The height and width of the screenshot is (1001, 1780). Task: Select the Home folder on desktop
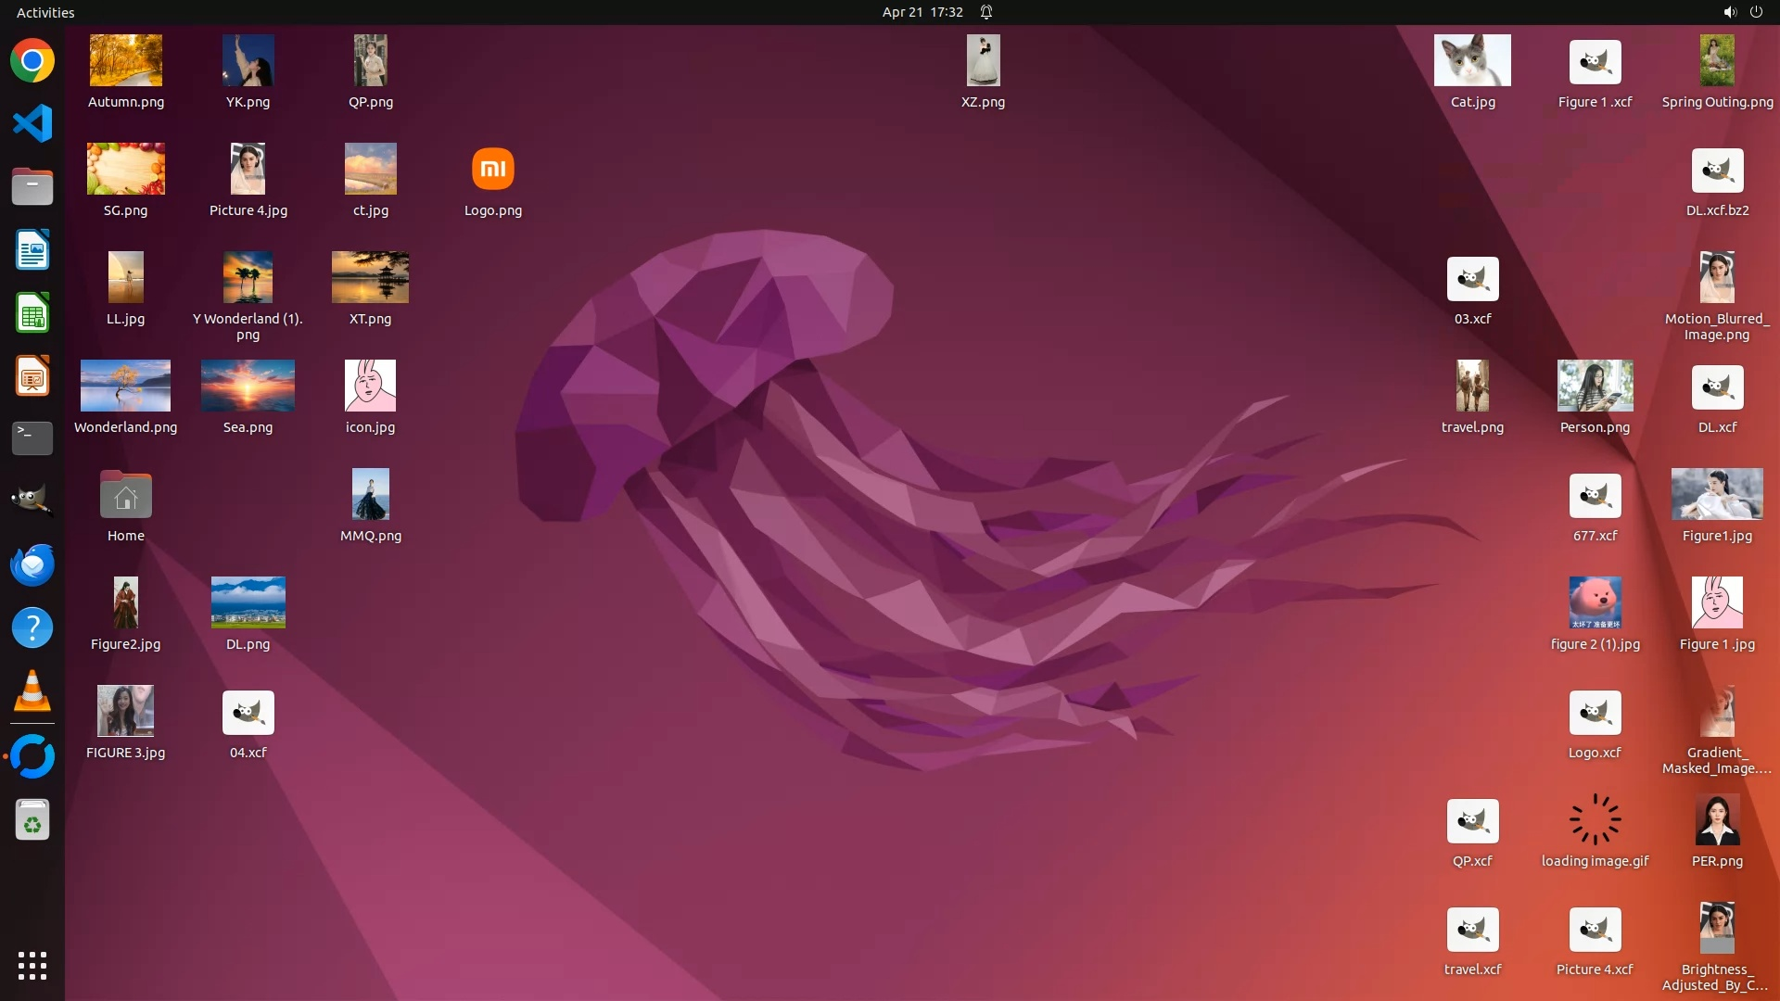(x=126, y=496)
